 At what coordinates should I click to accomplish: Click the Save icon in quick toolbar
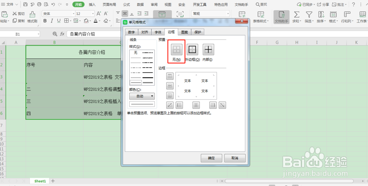tap(25, 4)
